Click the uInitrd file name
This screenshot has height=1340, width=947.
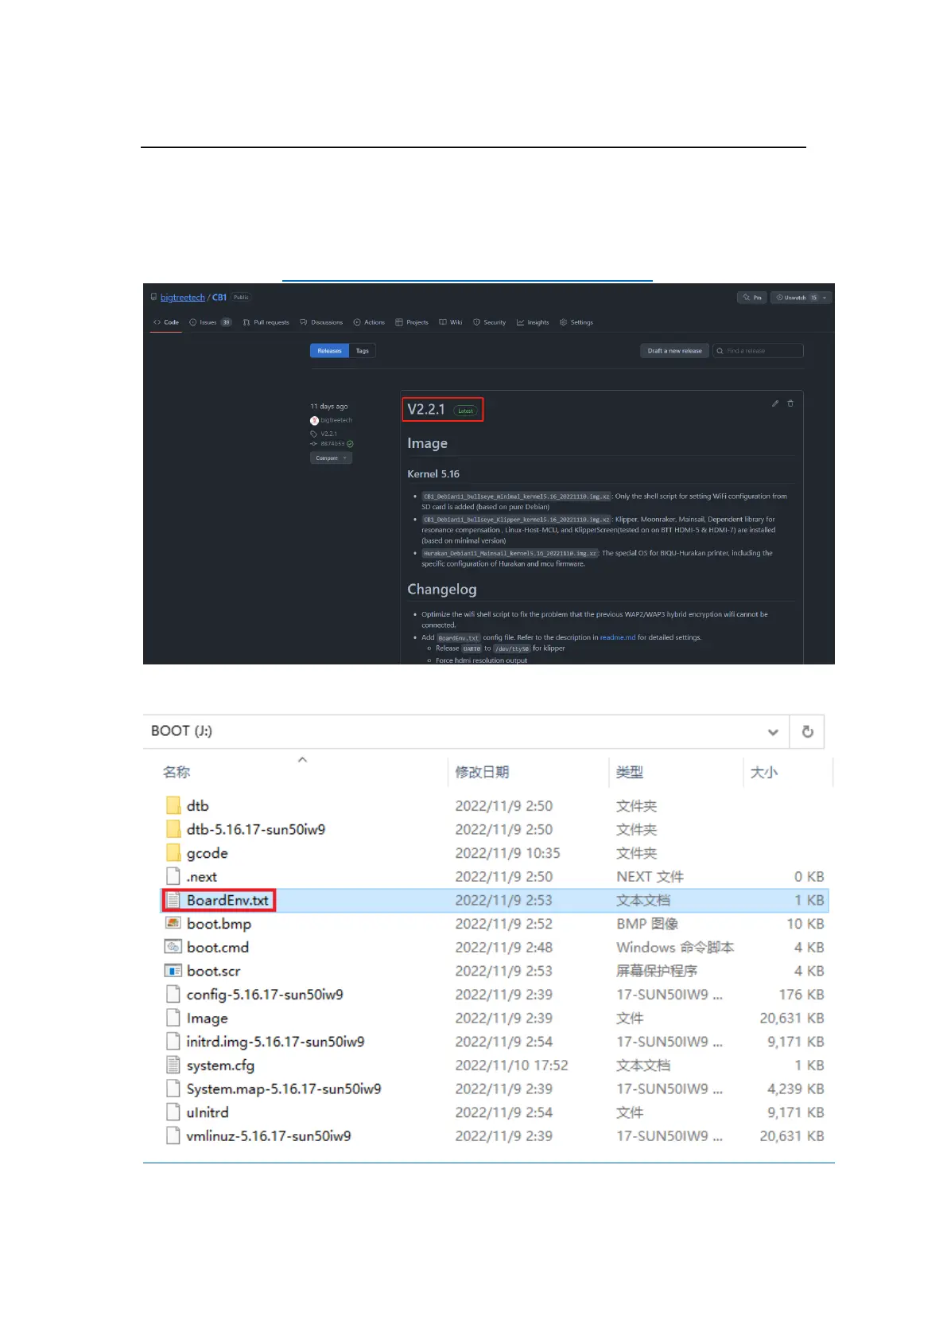208,1112
